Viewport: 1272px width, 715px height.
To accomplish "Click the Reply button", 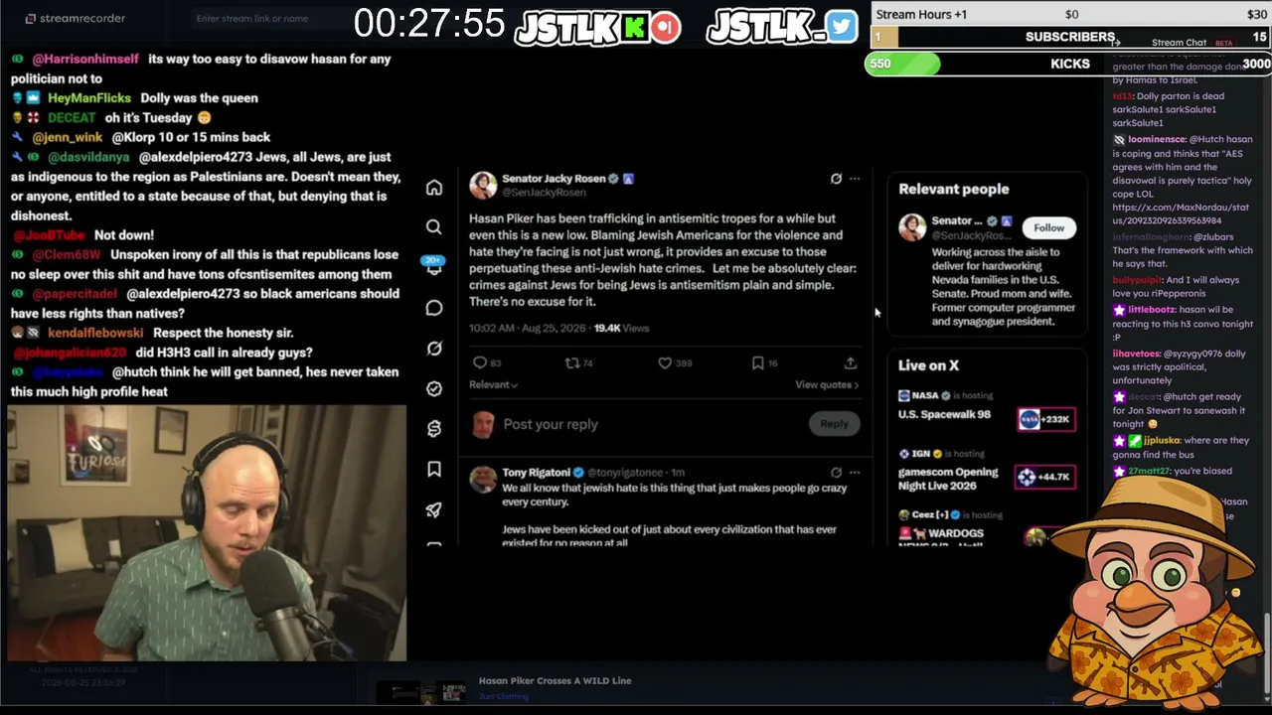I will [834, 424].
